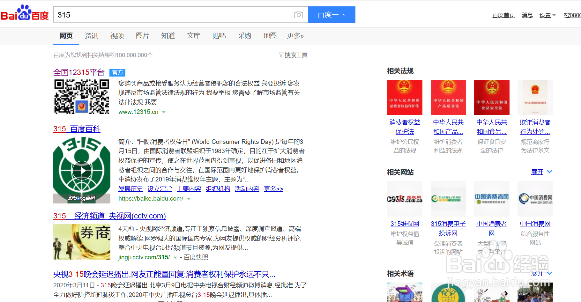Open dropdown arrow beside www.12315.cn
The width and height of the screenshot is (581, 302).
pyautogui.click(x=164, y=112)
